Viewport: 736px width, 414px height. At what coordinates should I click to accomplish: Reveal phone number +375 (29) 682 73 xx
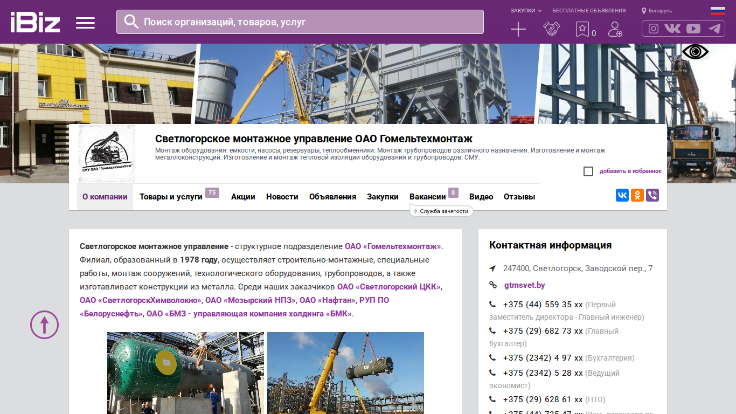(x=543, y=331)
